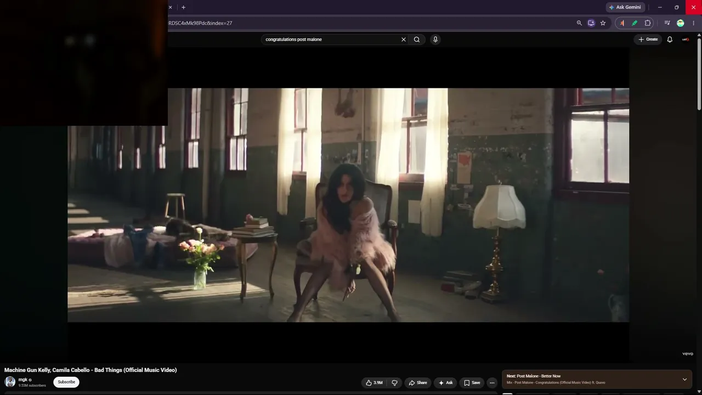This screenshot has width=702, height=395.
Task: Open the browser media controls icon
Action: click(667, 23)
